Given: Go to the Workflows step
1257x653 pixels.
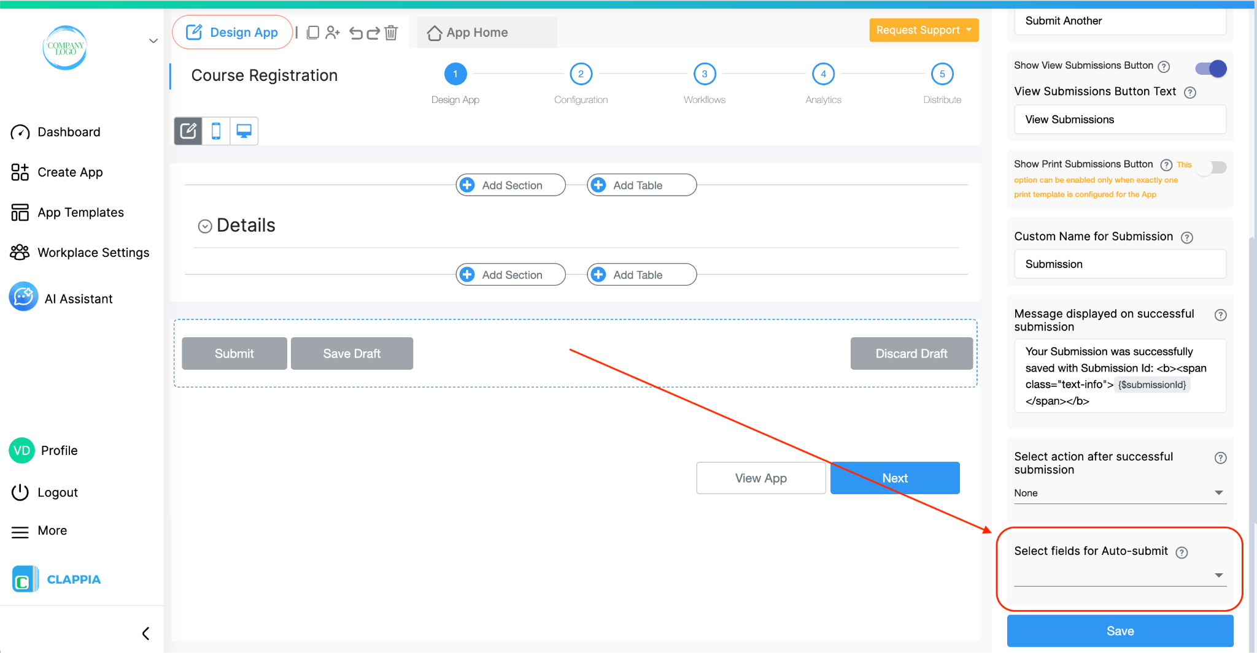Looking at the screenshot, I should point(704,74).
